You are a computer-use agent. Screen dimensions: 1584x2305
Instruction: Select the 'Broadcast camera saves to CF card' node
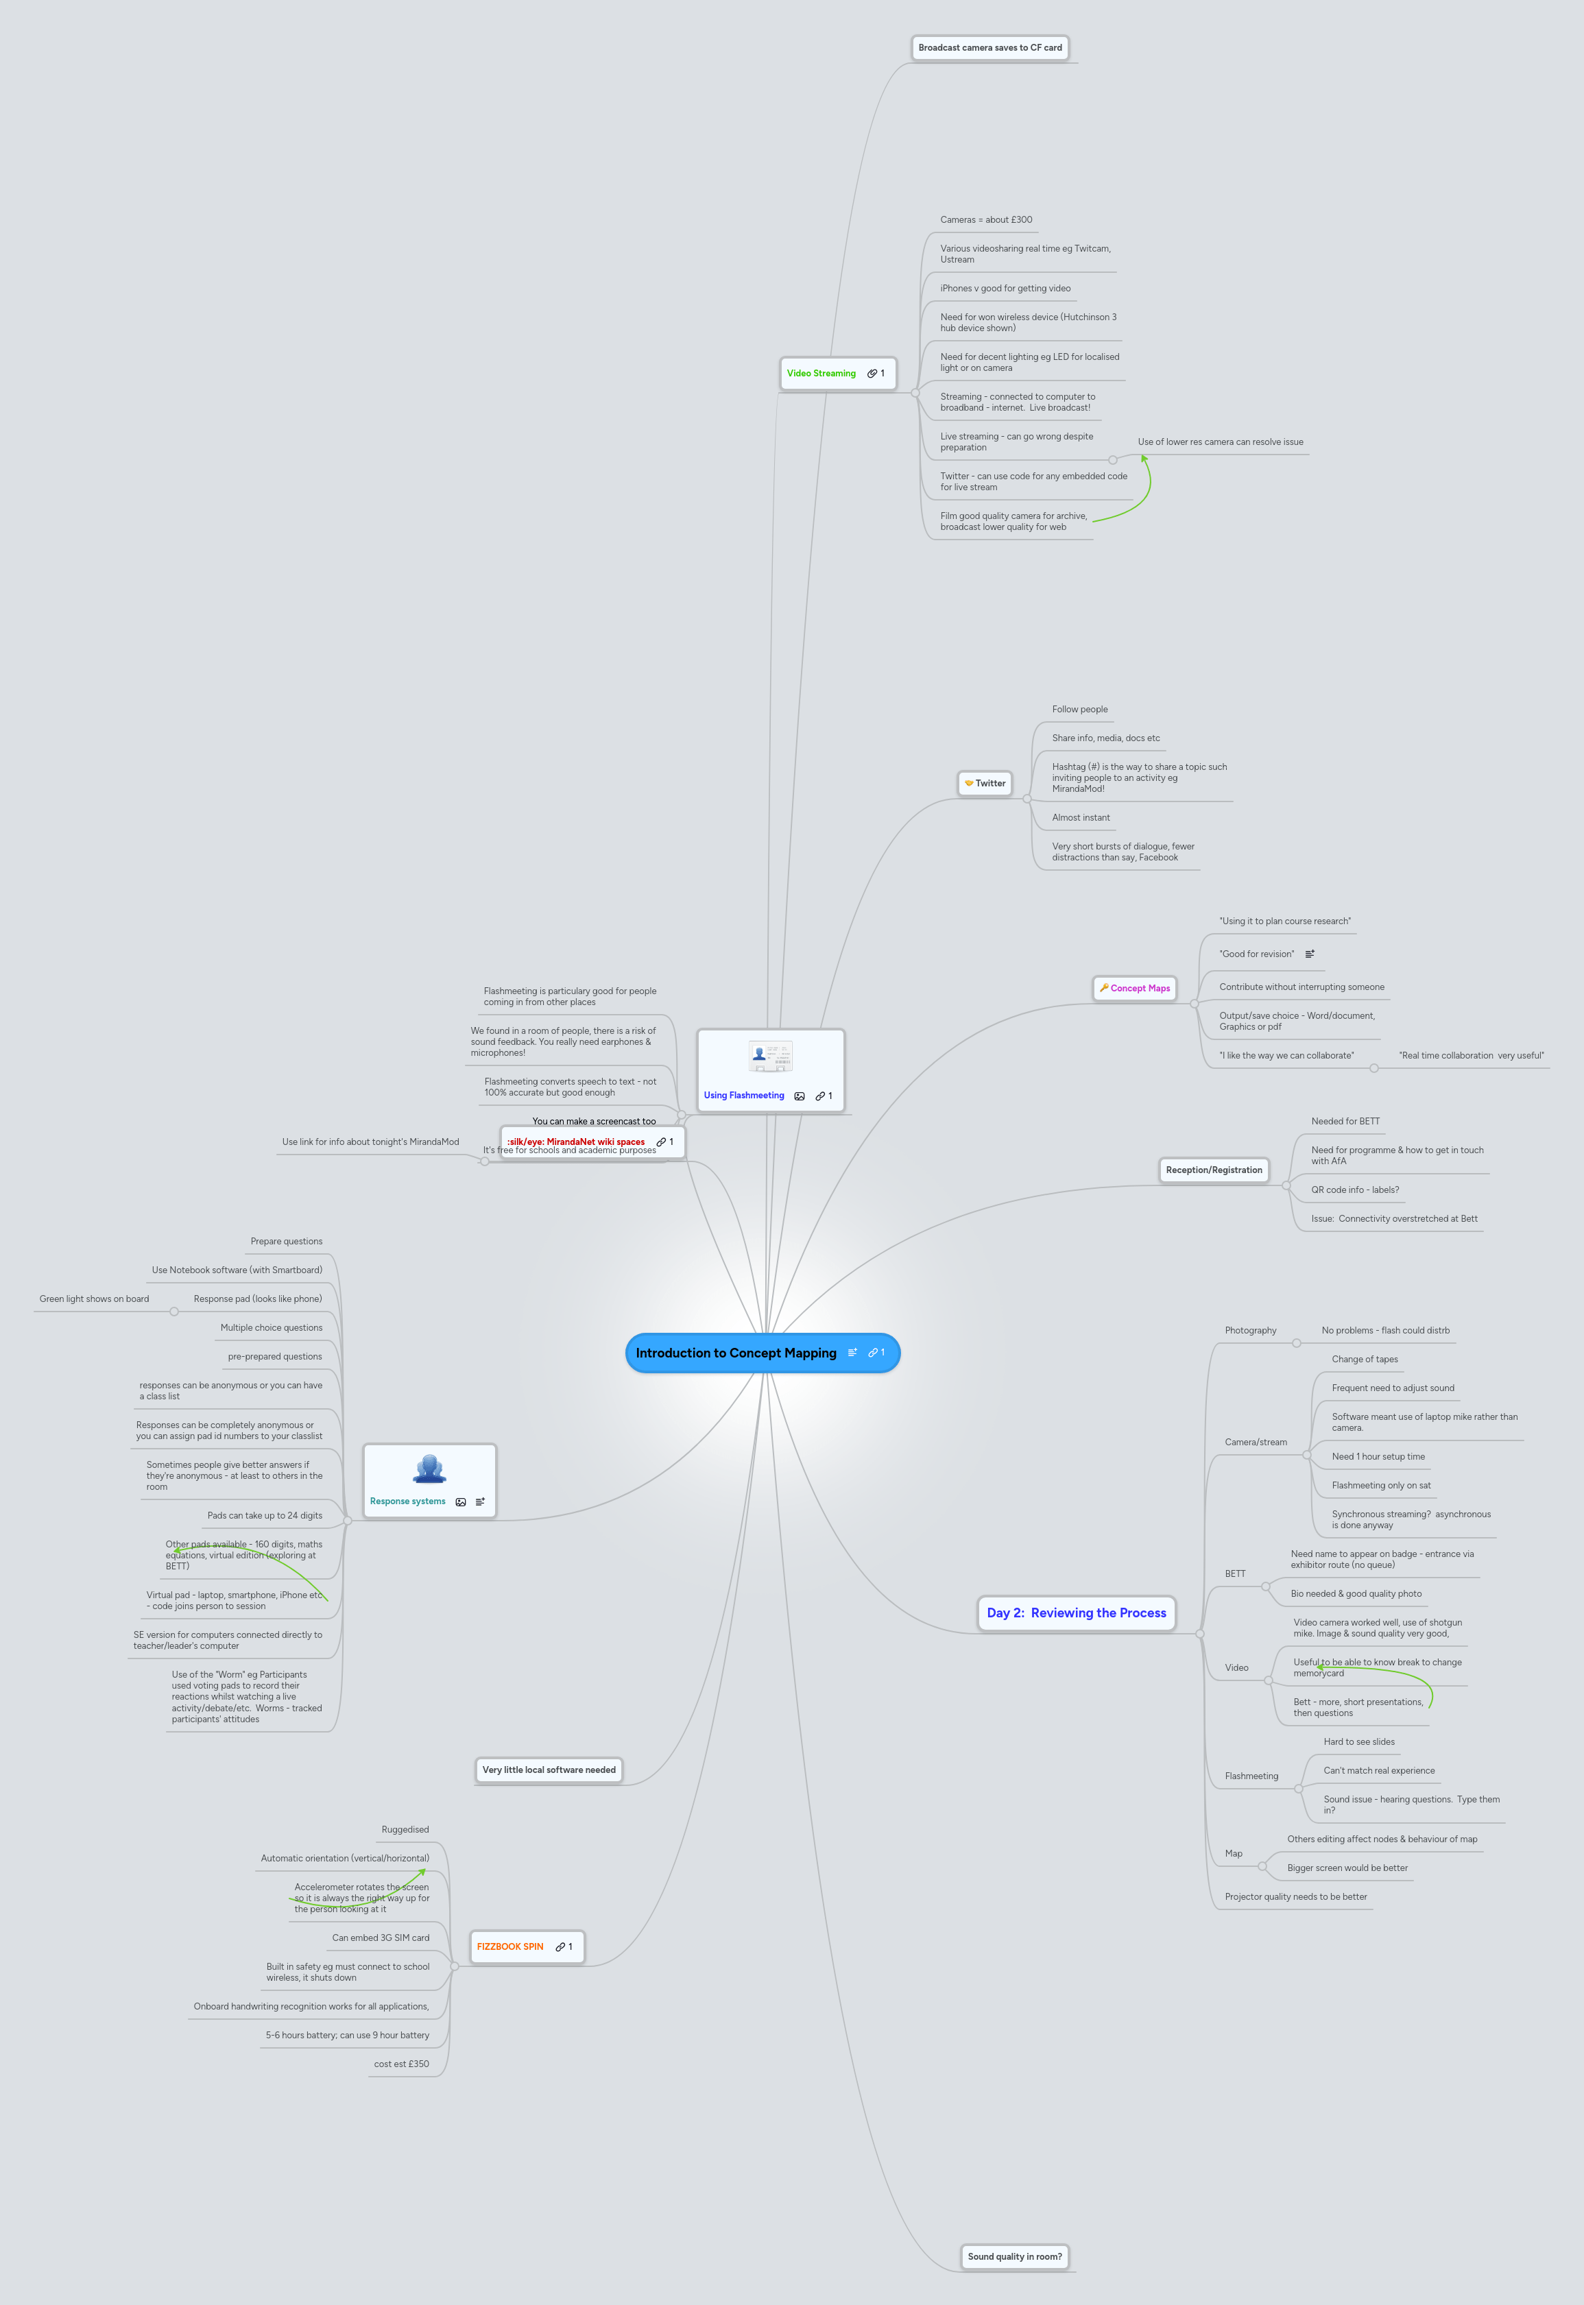[990, 47]
